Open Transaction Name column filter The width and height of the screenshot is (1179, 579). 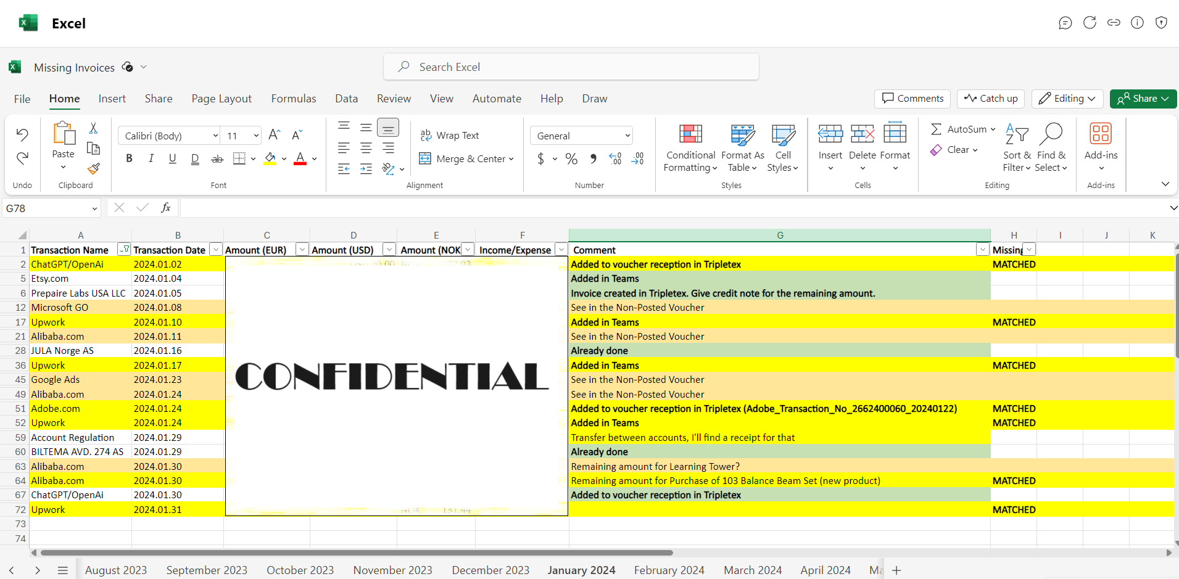tap(124, 249)
